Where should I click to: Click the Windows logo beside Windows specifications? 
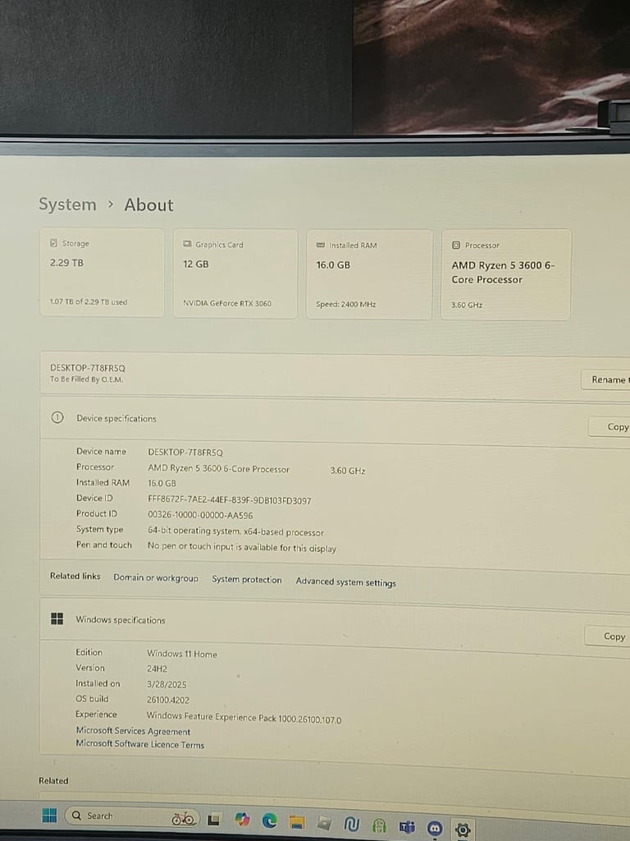[57, 618]
